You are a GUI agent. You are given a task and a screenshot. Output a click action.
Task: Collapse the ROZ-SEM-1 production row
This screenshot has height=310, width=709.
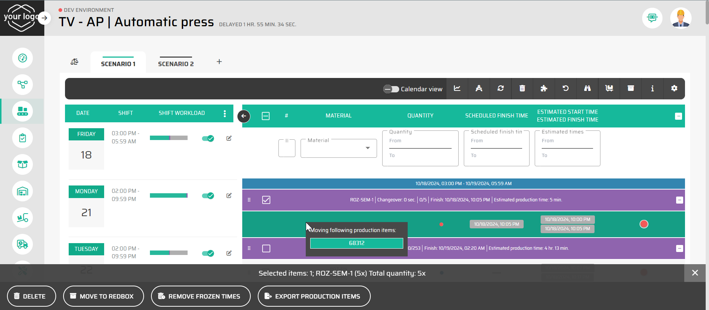click(679, 200)
